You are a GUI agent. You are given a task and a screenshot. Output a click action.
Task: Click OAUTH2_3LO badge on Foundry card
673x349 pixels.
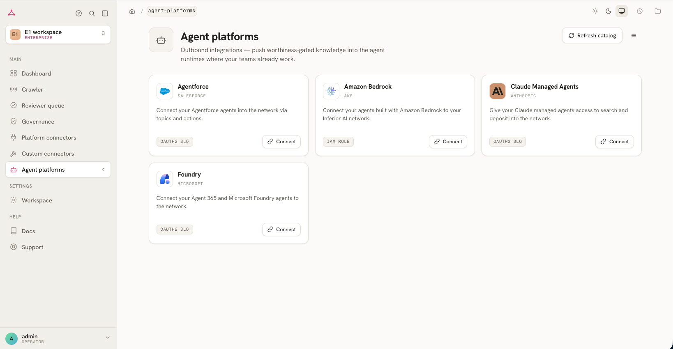[x=175, y=230]
